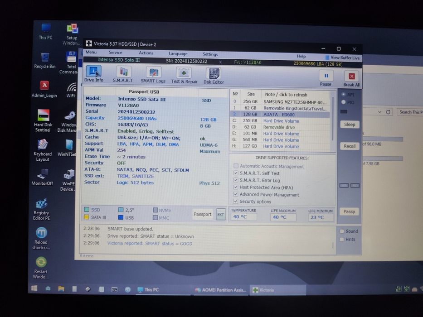Open This PC desktop icon
Image resolution: width=423 pixels, height=317 pixels.
tap(46, 32)
